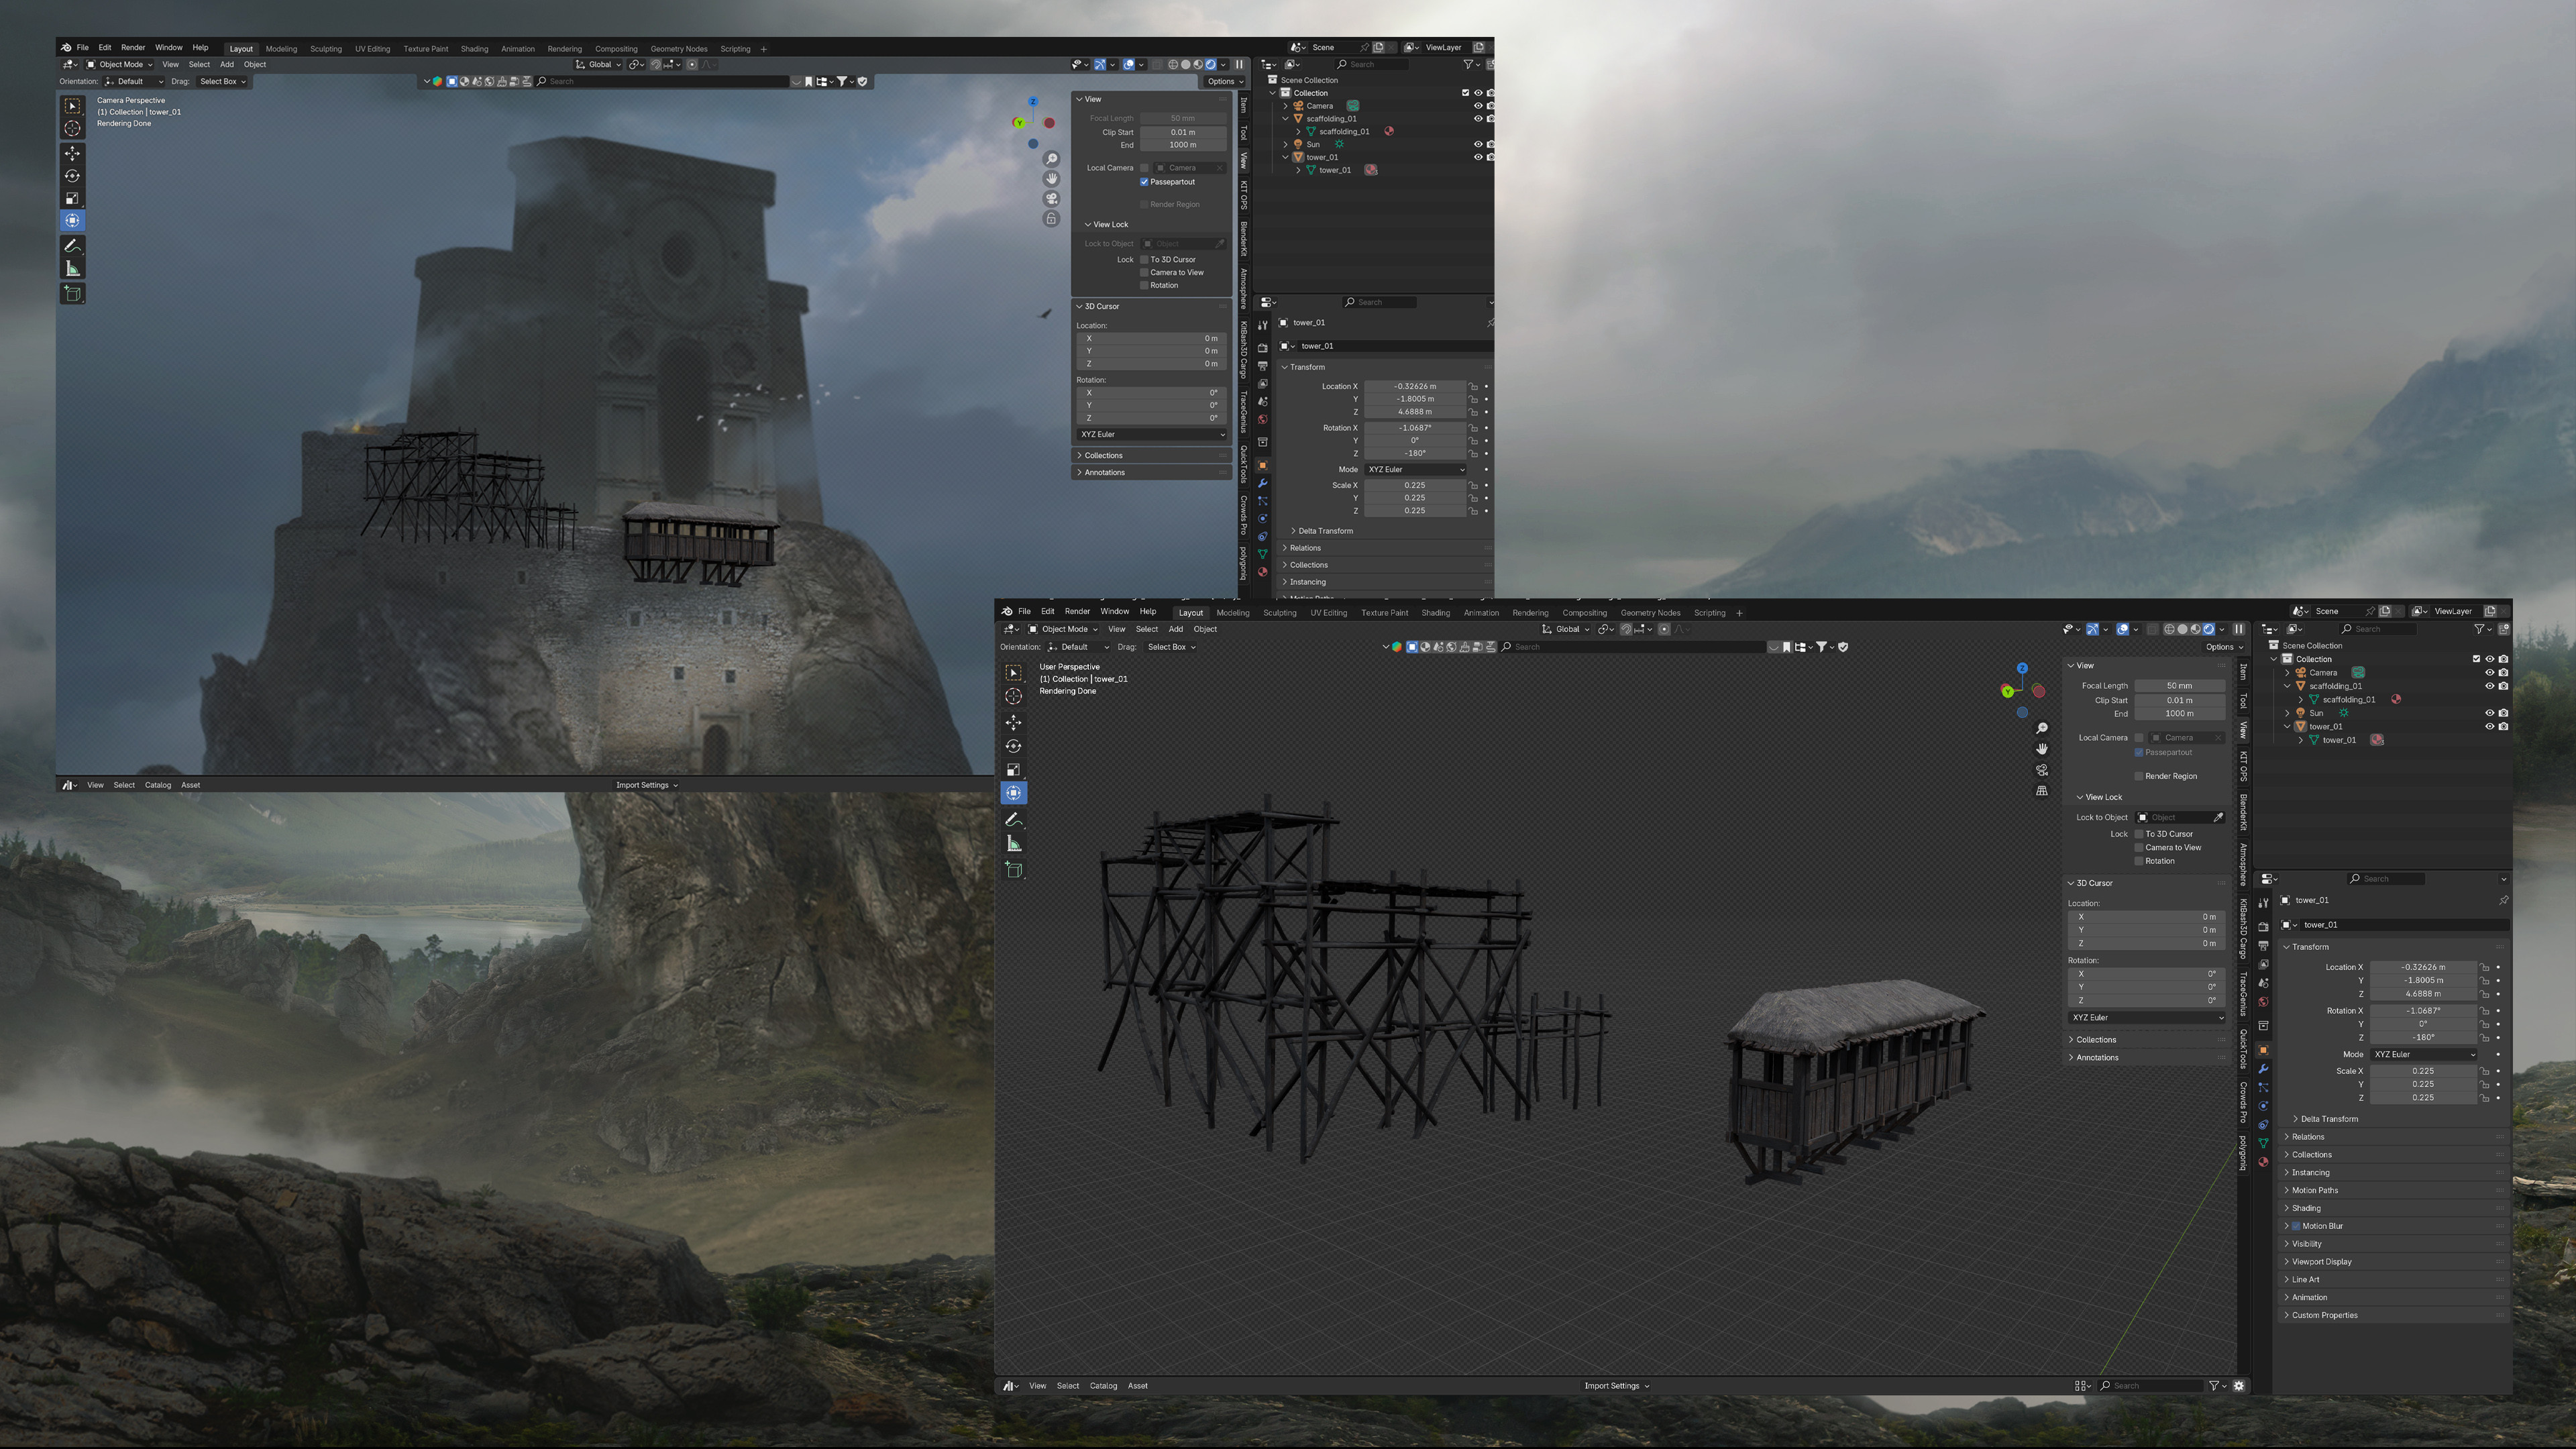Expand the Viewport Display panel
The width and height of the screenshot is (2576, 1449).
(x=2321, y=1262)
